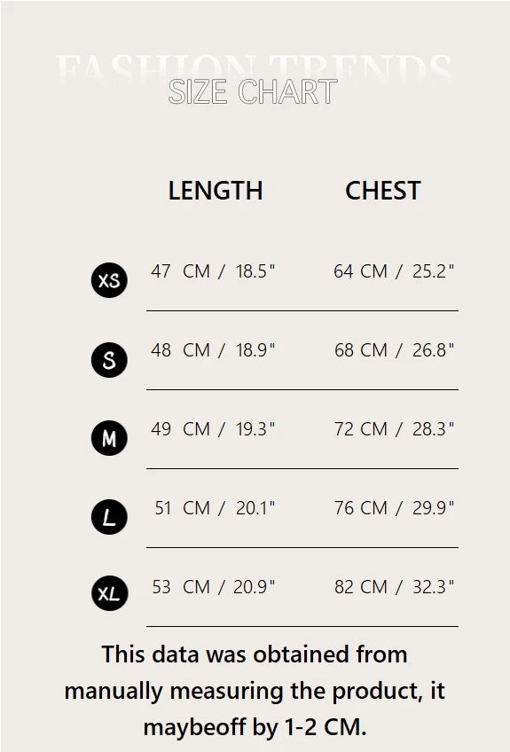The width and height of the screenshot is (510, 752).
Task: Click the L length 51 CM value
Action: pyautogui.click(x=215, y=508)
